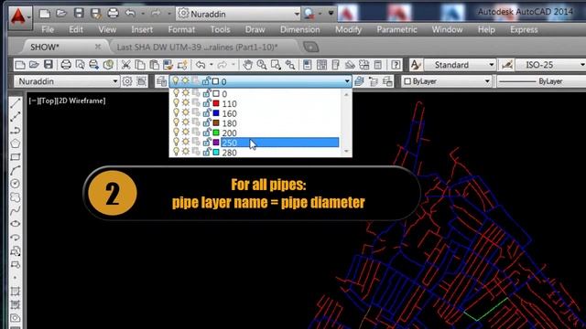Click Open folder icon in Standard toolbar
Screen dimensions: 586x329
(x=34, y=65)
